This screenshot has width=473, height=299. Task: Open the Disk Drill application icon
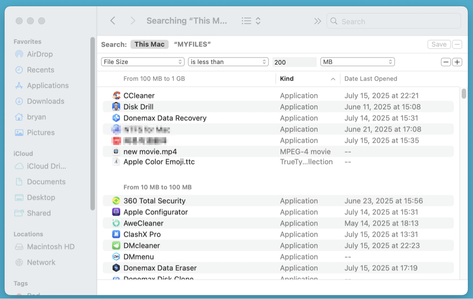(116, 107)
